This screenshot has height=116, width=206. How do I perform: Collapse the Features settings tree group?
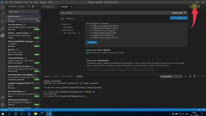61,24
